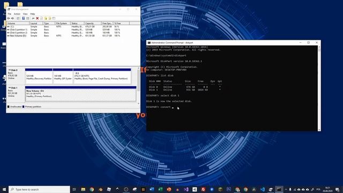Select the 529 MB Recovery Partition block
343x193 pixels.
(x=39, y=76)
